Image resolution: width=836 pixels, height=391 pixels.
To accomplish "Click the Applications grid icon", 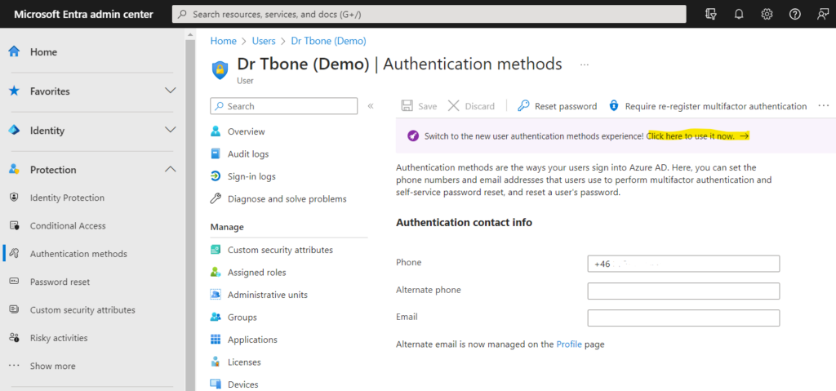I will tap(216, 340).
